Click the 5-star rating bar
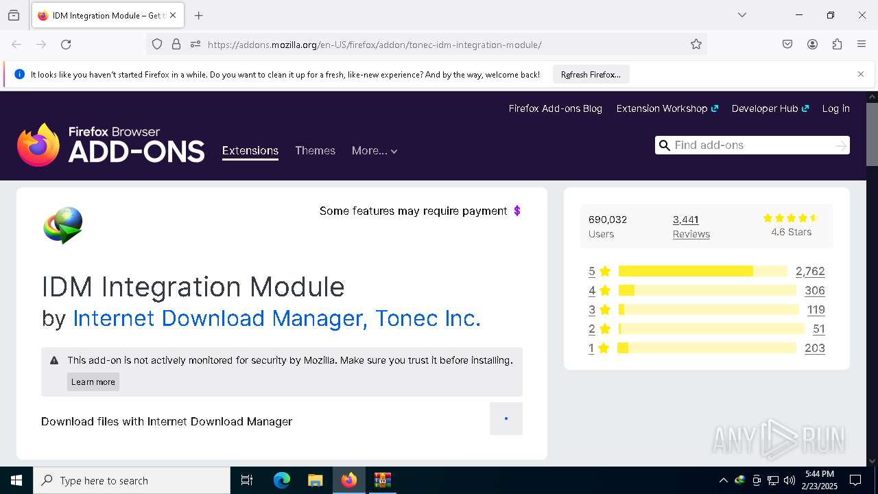This screenshot has width=878, height=494. pyautogui.click(x=703, y=271)
